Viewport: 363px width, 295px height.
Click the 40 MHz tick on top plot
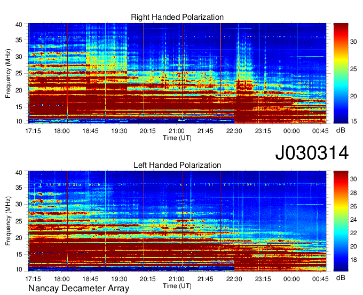tap(19, 25)
